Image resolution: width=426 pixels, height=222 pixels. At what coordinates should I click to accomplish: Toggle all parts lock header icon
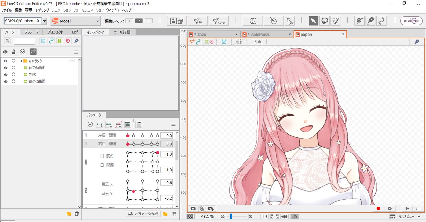14,52
